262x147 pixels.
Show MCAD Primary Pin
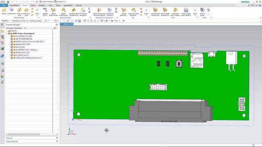[165, 12]
